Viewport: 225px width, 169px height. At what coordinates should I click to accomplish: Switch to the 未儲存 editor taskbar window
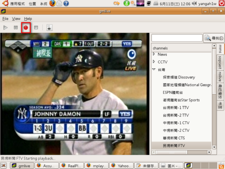[x=146, y=166]
